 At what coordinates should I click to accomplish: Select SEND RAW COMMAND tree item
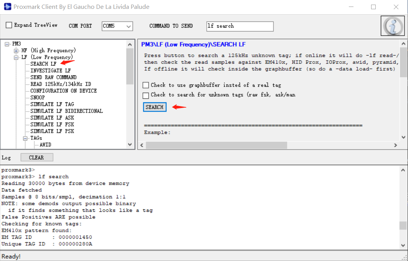click(53, 77)
